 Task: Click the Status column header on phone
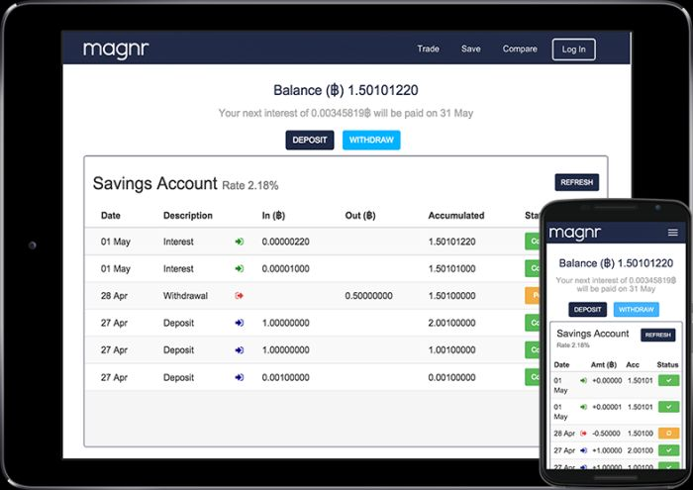667,365
